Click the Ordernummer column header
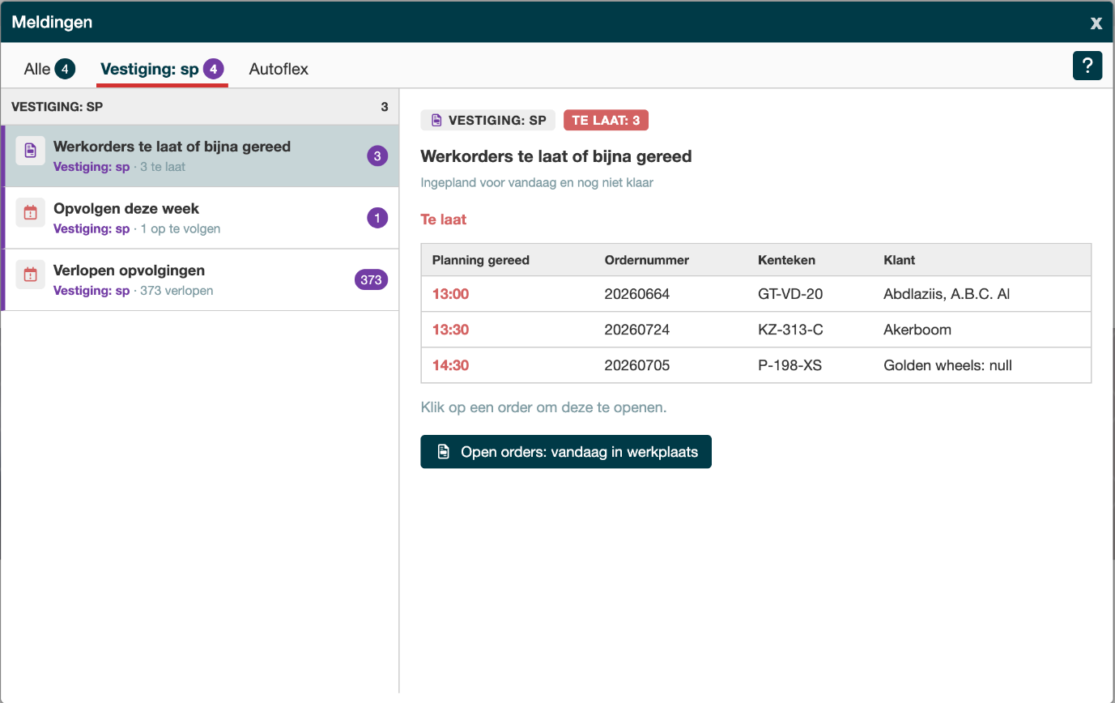This screenshot has width=1115, height=703. click(647, 260)
